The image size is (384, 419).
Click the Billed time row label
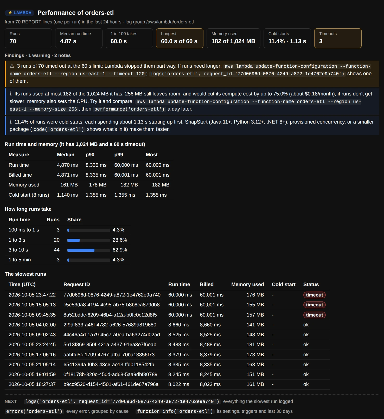point(20,175)
